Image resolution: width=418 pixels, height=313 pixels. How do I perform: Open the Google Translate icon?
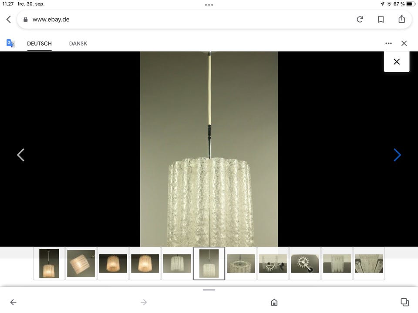10,43
